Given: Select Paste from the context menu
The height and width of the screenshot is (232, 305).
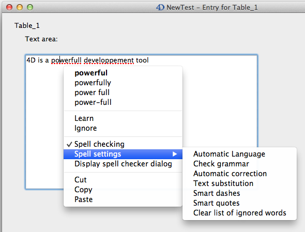Looking at the screenshot, I should pyautogui.click(x=123, y=199).
